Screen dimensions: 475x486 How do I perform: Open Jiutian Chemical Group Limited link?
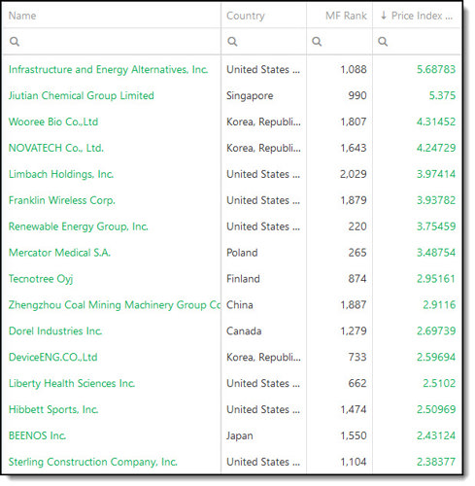(x=82, y=95)
